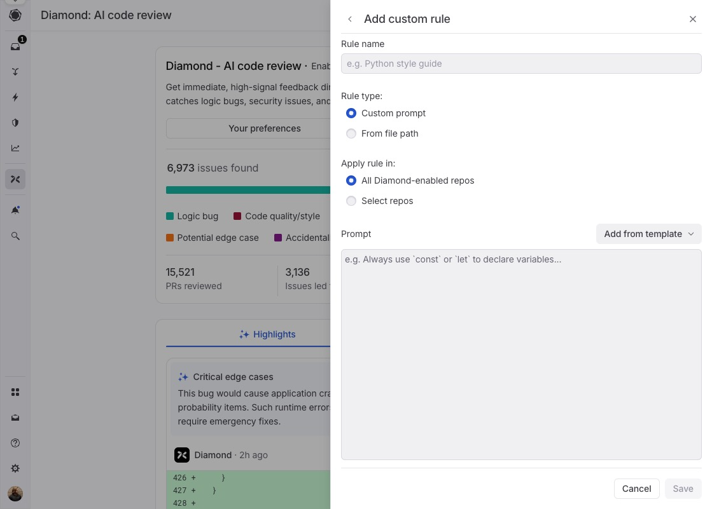The image size is (712, 509).
Task: Select the From file path radio button
Action: point(351,133)
